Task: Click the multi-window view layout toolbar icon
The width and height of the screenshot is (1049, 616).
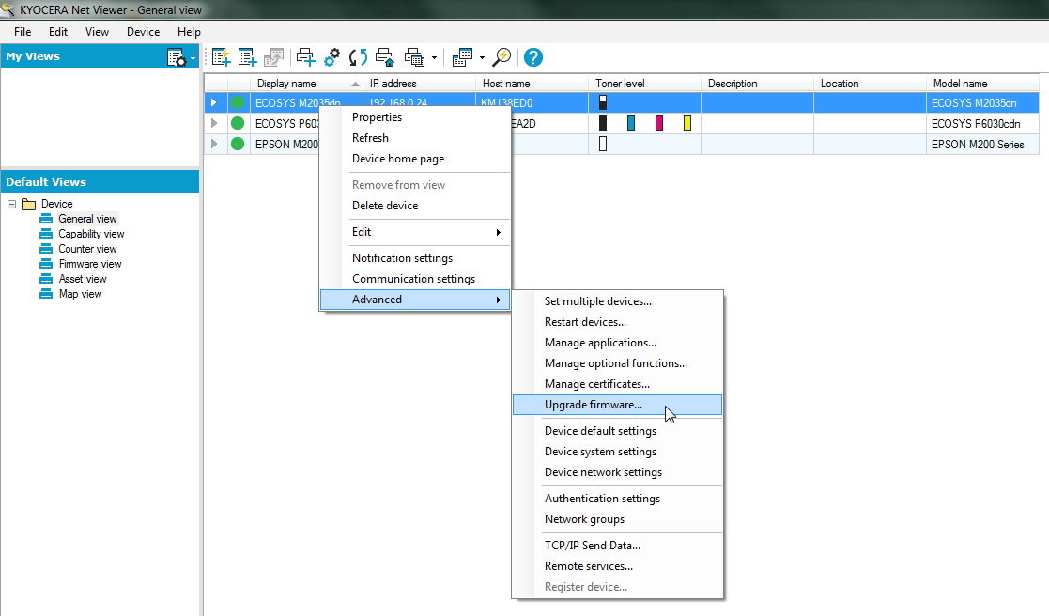Action: 462,57
